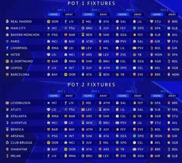Select the yellow crest beside B. DORTMUND row label
The width and height of the screenshot is (182, 163).
click(7, 61)
